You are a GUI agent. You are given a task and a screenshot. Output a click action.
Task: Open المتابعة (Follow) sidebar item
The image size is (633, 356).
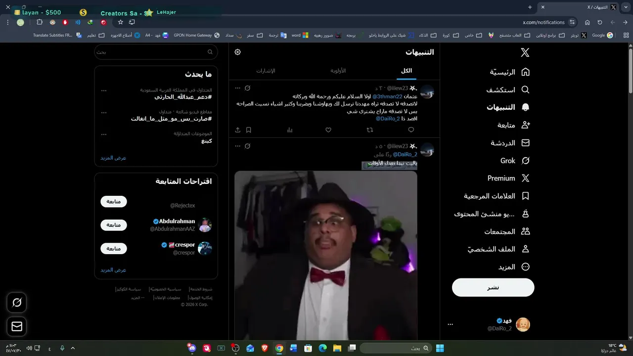[513, 125]
